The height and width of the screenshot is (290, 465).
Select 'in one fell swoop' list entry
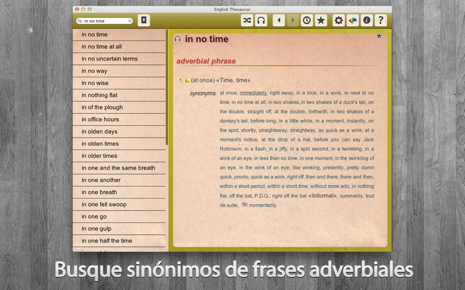pos(119,205)
